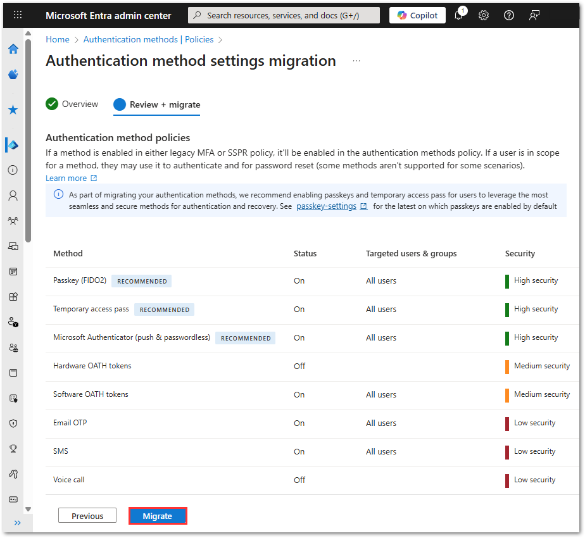This screenshot has width=585, height=538.
Task: Select the Review + migrate tab
Action: click(157, 105)
